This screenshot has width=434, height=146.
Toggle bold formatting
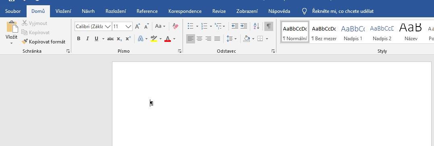(x=79, y=39)
